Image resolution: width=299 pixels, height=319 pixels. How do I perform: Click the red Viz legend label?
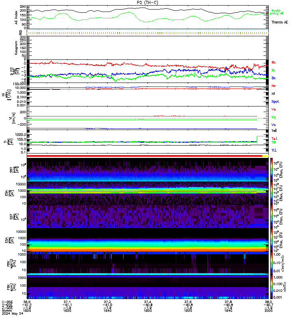pyautogui.click(x=273, y=109)
